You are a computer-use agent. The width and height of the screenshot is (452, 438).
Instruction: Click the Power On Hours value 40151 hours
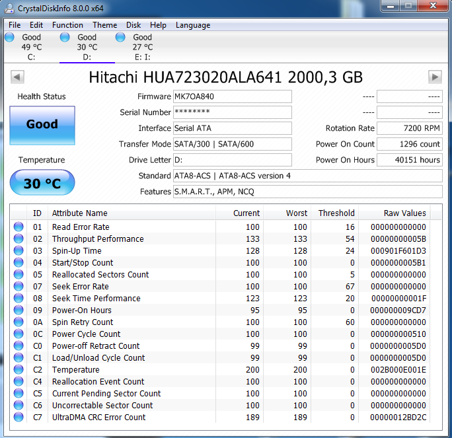(x=410, y=160)
